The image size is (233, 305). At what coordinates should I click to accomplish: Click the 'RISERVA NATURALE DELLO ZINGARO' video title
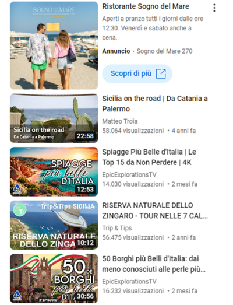pos(155,211)
